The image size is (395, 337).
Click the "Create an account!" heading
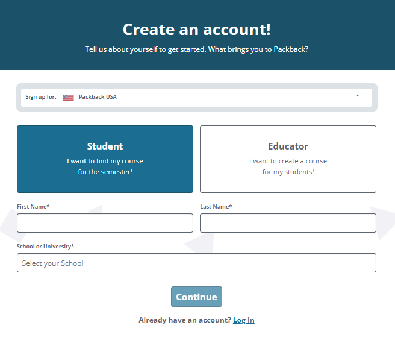(x=197, y=30)
